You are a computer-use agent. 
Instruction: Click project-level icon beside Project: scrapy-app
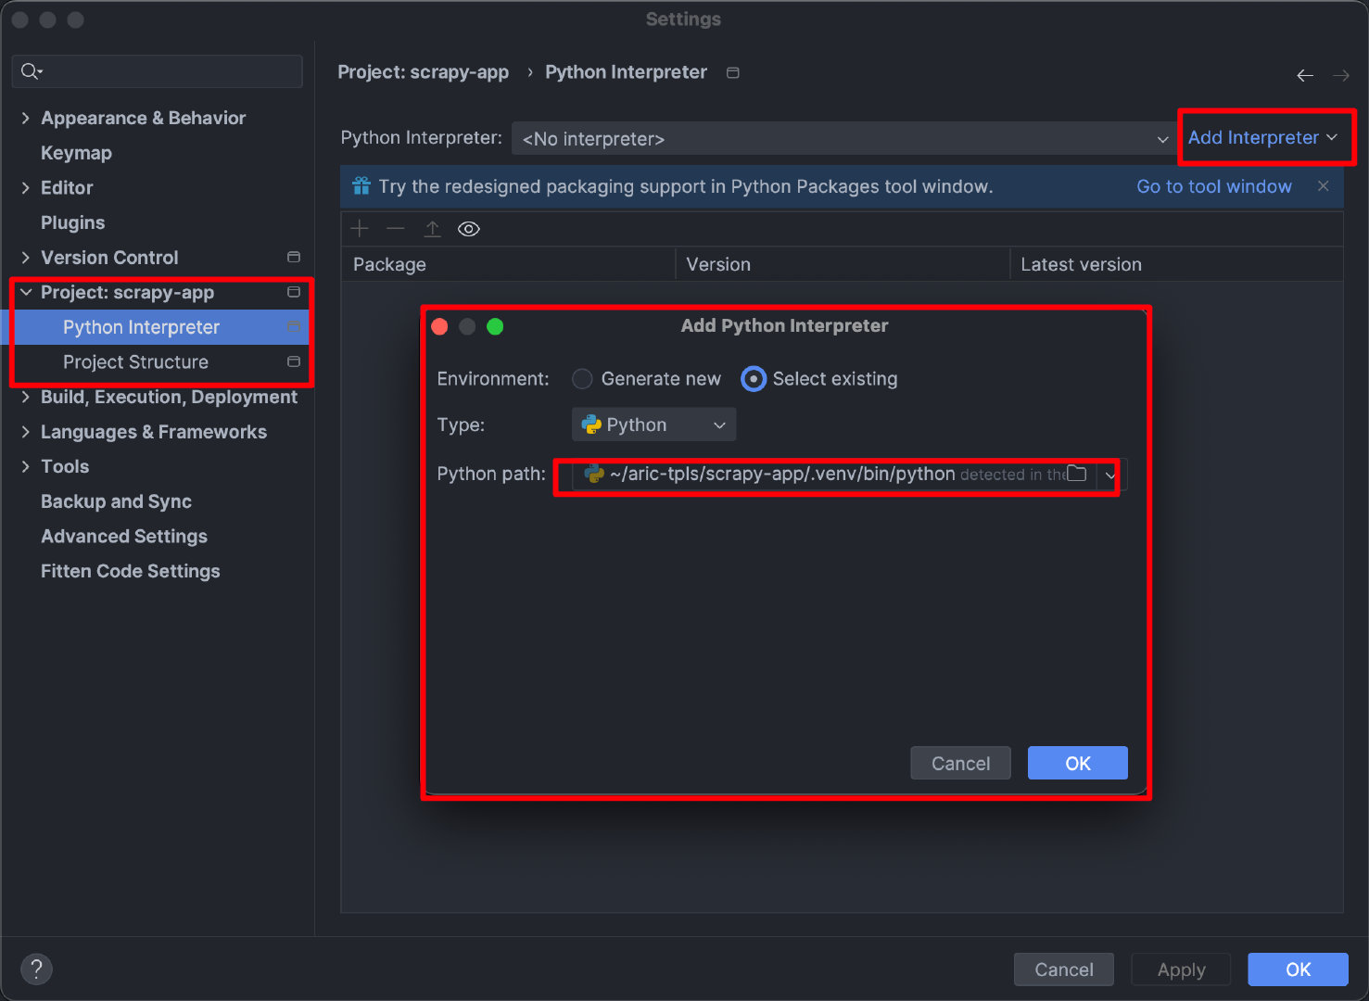(294, 292)
